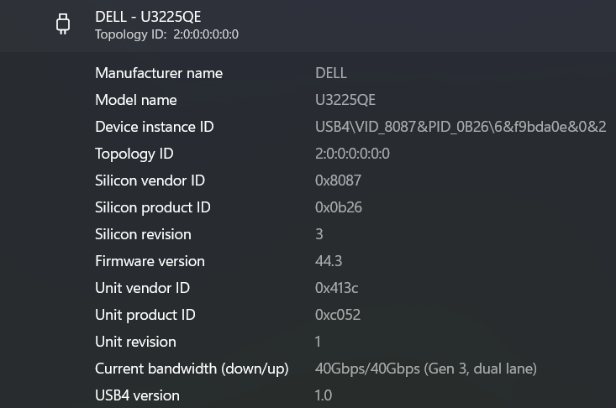Select the Model name value U3225QE
Image resolution: width=616 pixels, height=408 pixels.
345,100
